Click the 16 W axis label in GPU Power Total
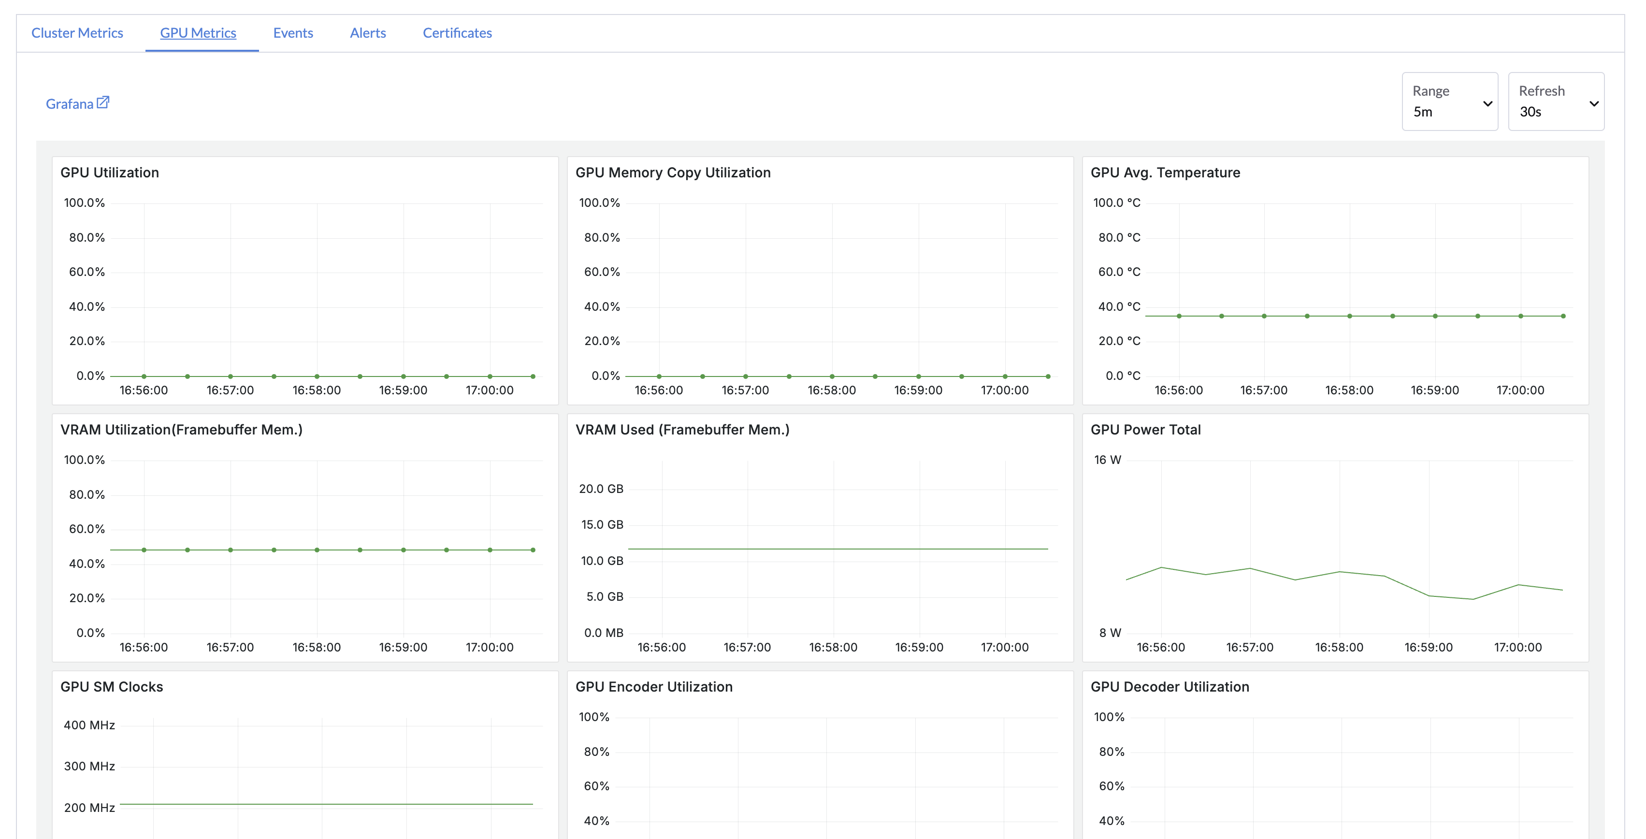 tap(1107, 460)
